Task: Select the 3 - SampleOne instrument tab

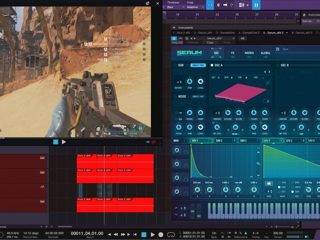Action: click(225, 33)
